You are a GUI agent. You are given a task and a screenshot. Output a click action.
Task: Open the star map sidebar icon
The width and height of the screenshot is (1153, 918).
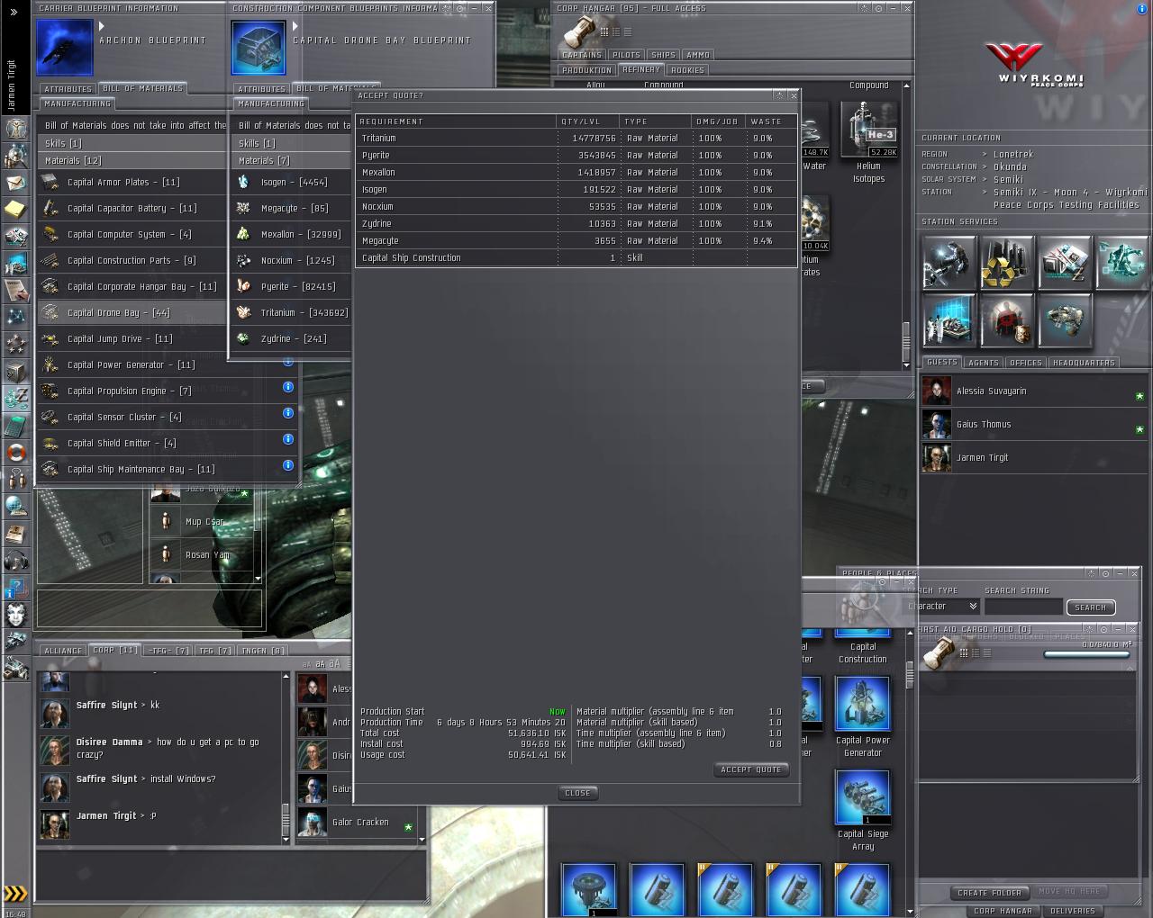16,317
